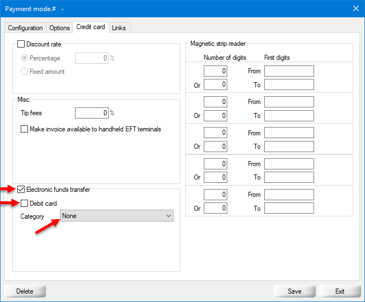Switch to the Configuration tab
The height and width of the screenshot is (302, 365).
[25, 28]
